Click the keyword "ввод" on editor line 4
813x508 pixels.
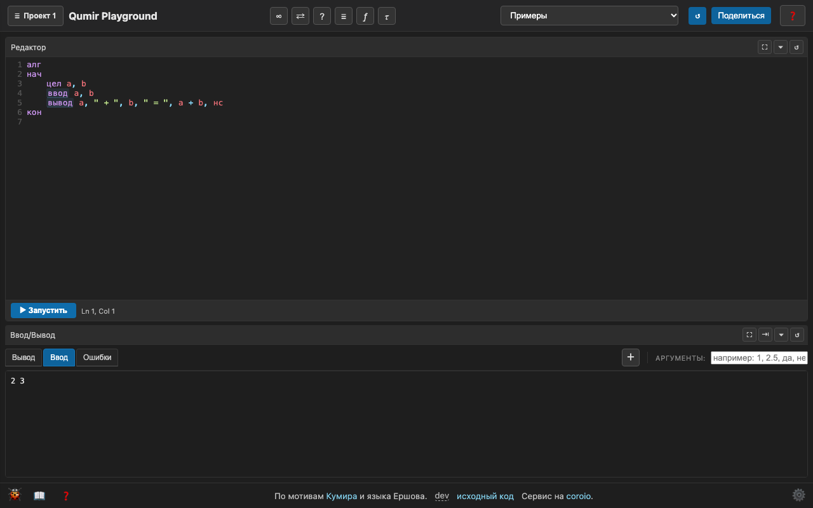click(58, 93)
